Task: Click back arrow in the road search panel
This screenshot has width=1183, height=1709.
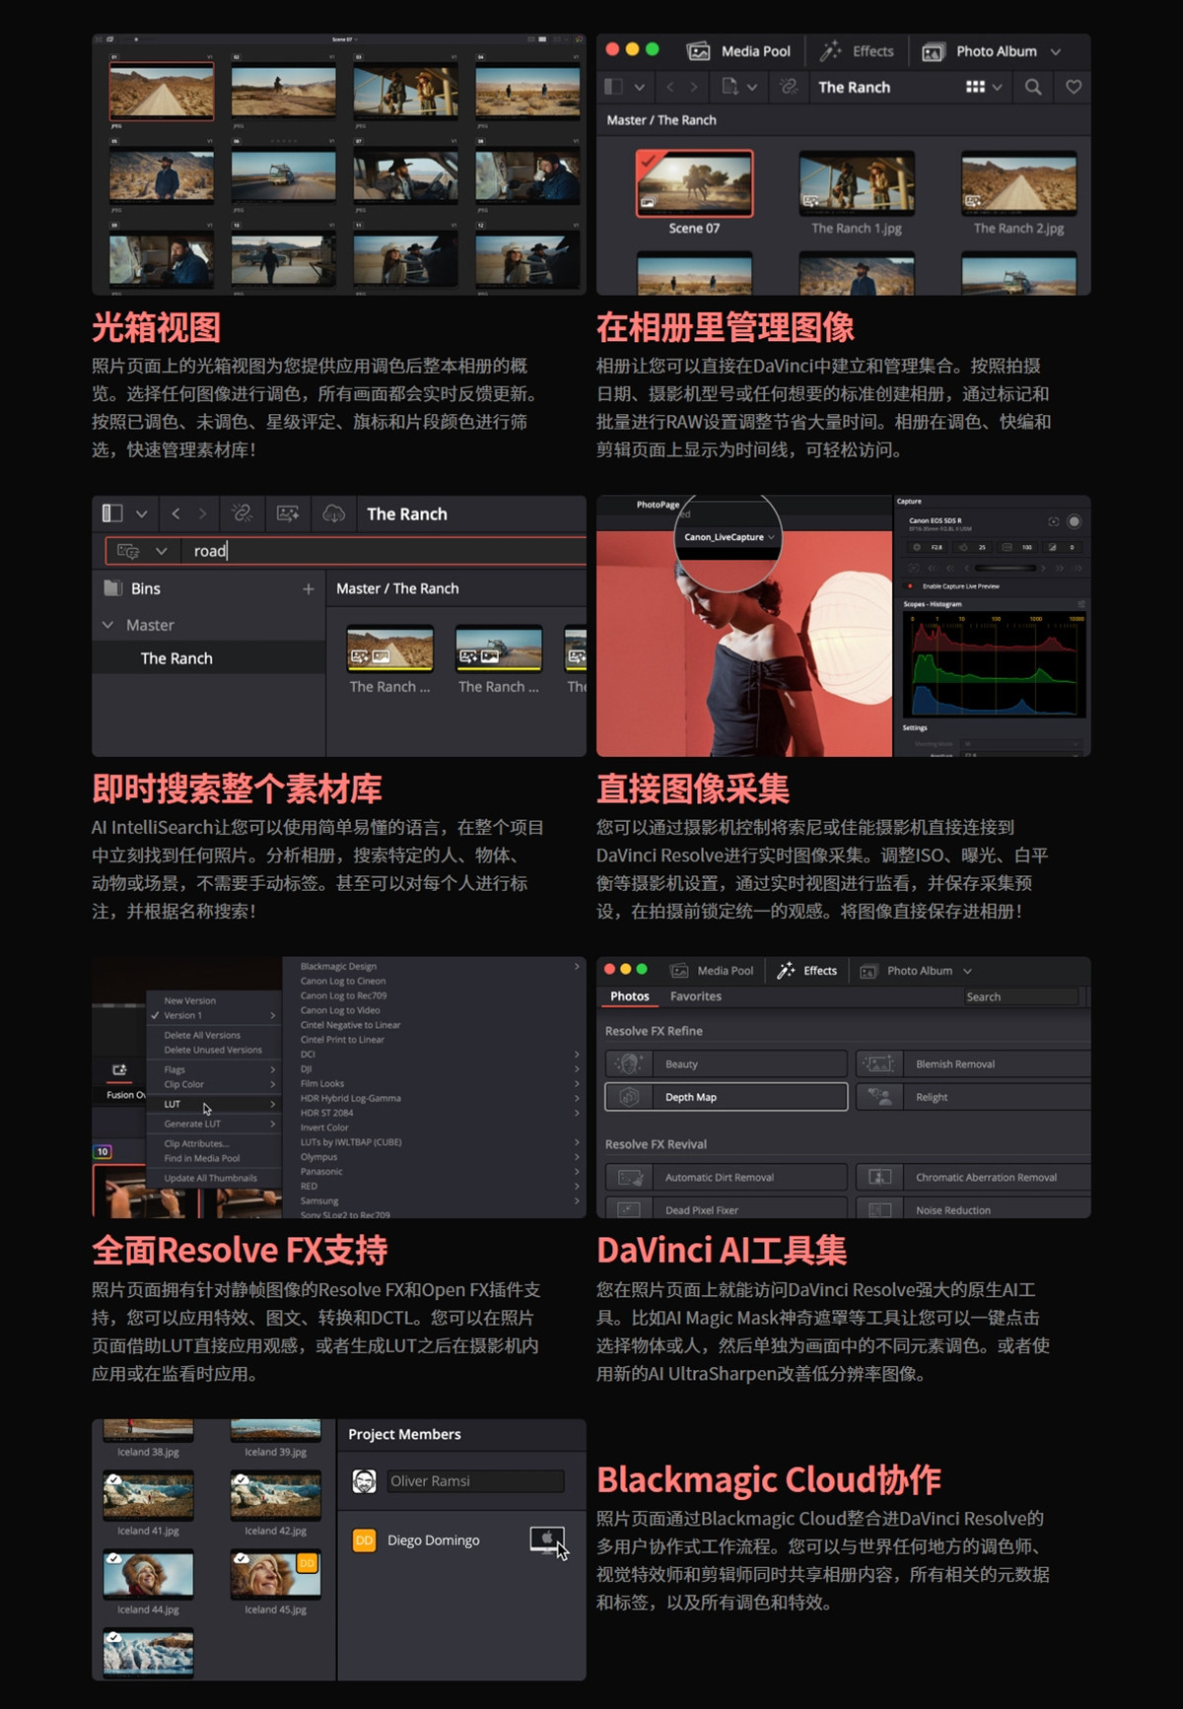Action: click(x=175, y=513)
